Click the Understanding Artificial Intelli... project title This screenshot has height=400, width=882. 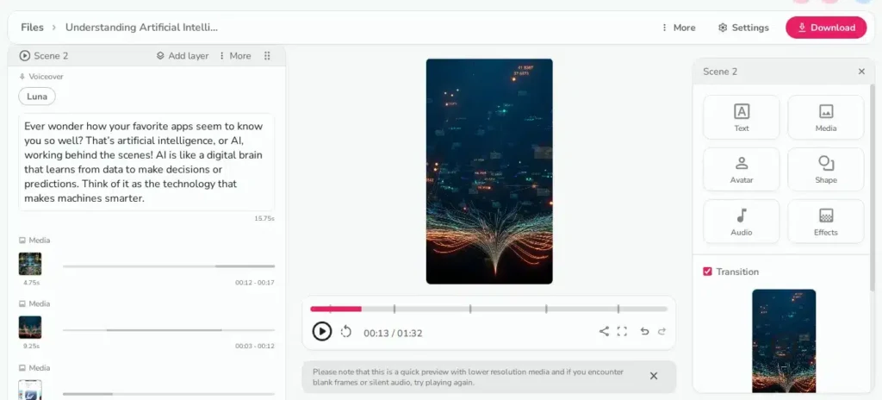[x=141, y=27]
